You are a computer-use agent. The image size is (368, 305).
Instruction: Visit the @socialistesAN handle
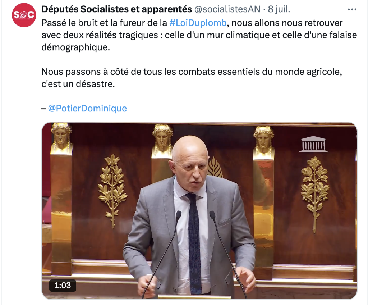[227, 9]
